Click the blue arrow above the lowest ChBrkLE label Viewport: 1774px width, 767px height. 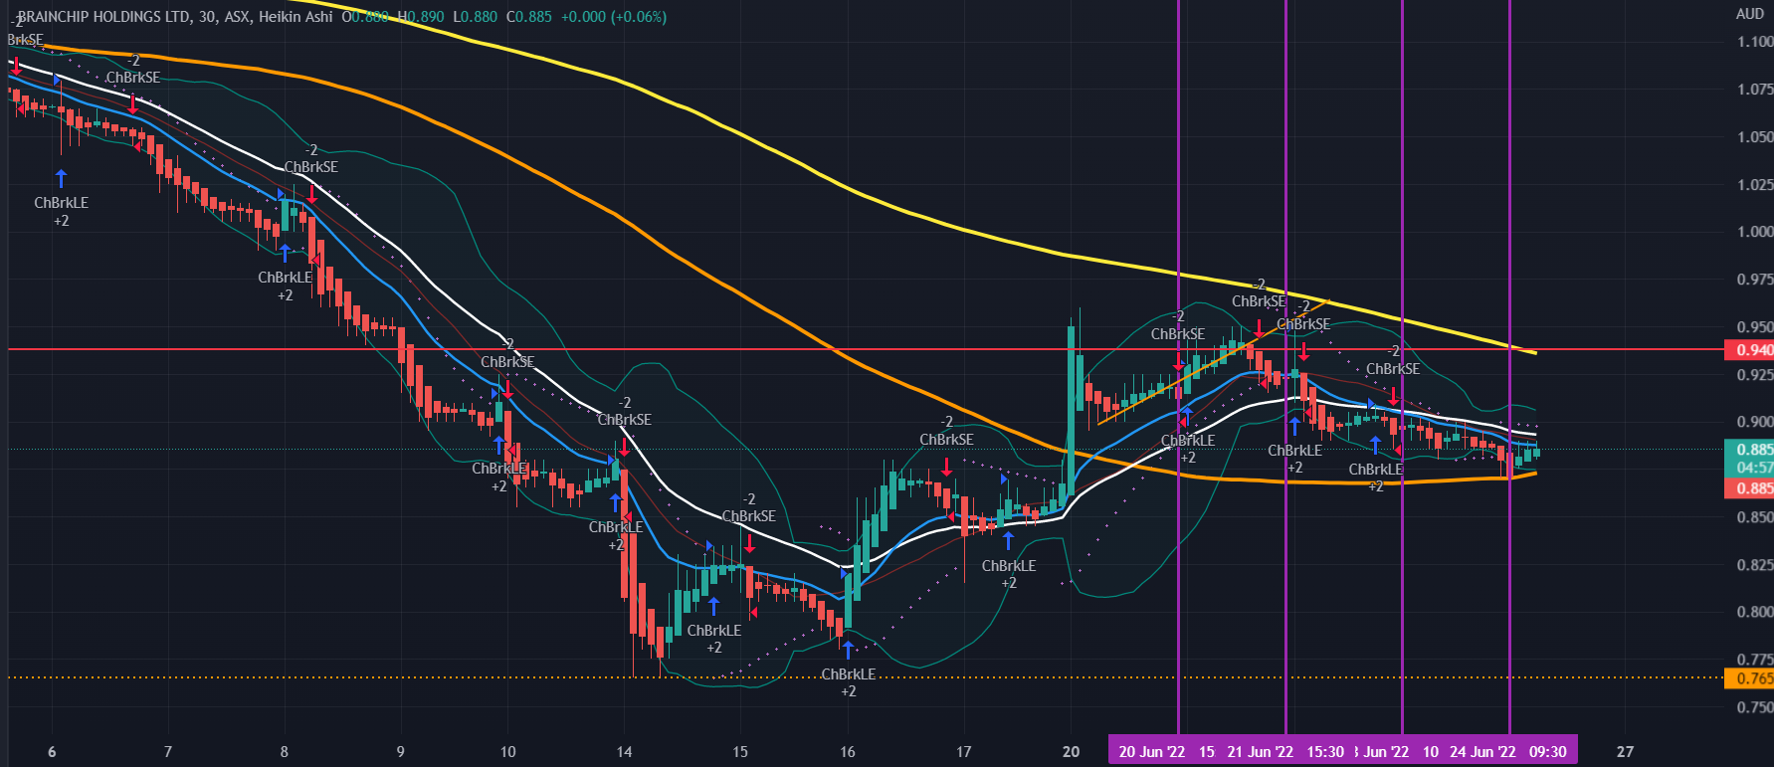coord(848,650)
